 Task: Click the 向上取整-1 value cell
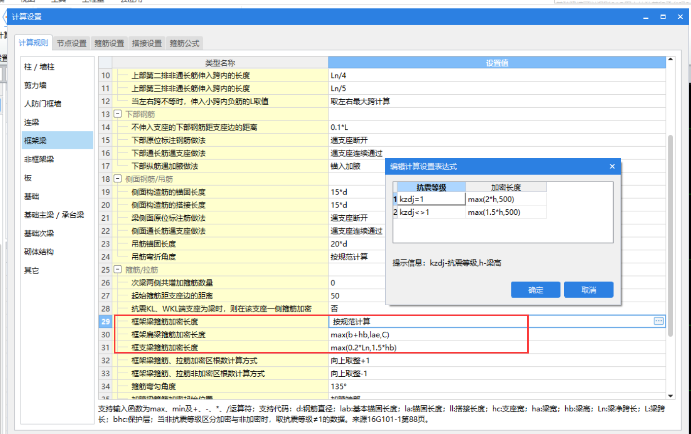pos(497,373)
